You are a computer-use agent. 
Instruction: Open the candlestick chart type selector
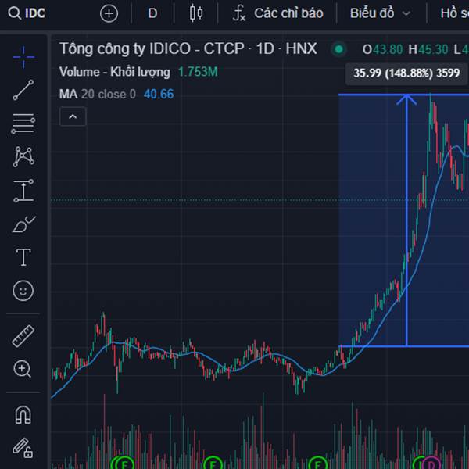(x=196, y=13)
